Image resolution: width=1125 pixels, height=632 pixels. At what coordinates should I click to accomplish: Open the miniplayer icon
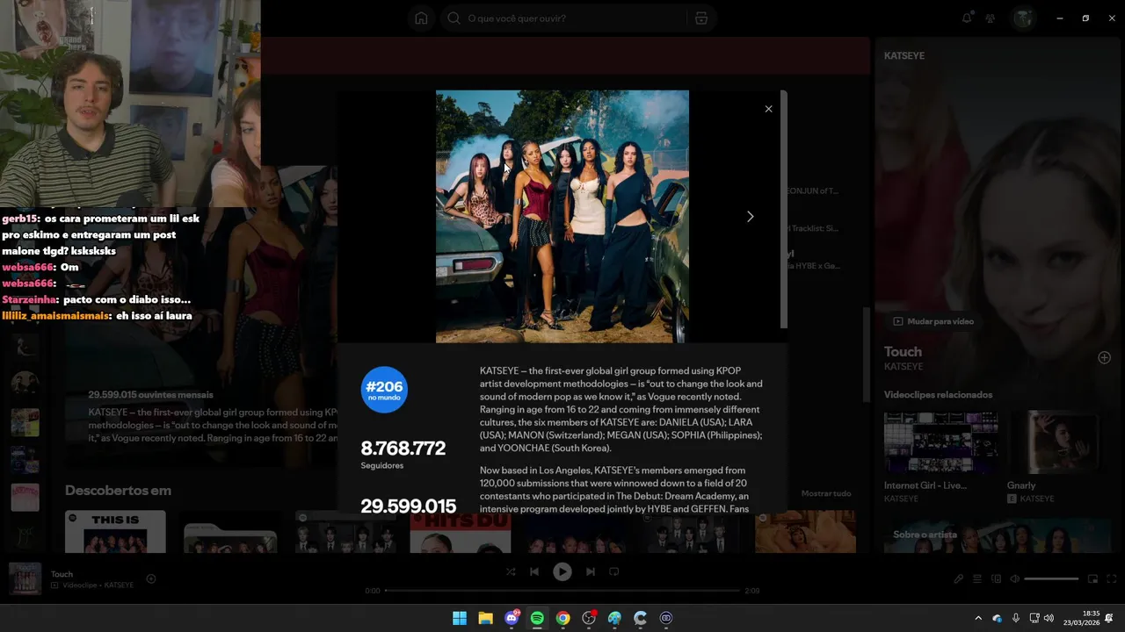(1093, 579)
